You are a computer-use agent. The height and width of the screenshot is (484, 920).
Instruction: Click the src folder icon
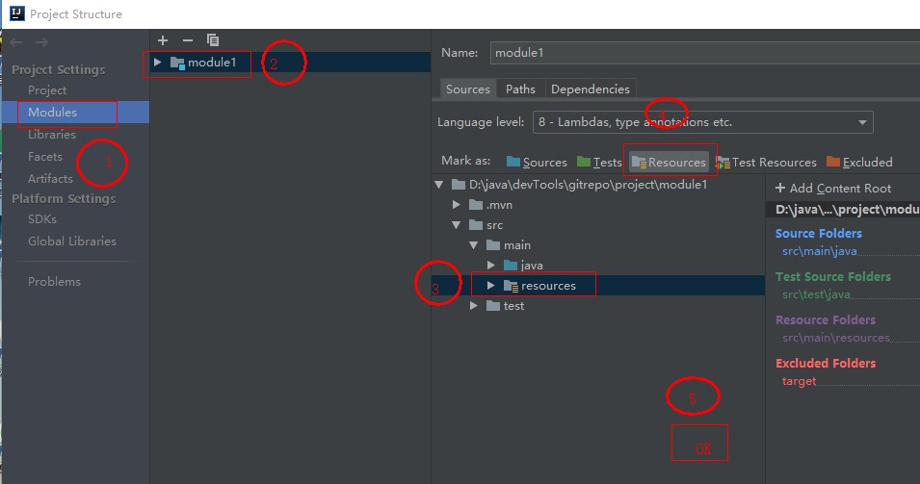click(x=476, y=225)
